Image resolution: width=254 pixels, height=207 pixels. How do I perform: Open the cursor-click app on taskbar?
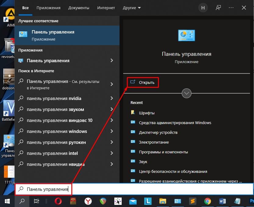tap(118, 201)
